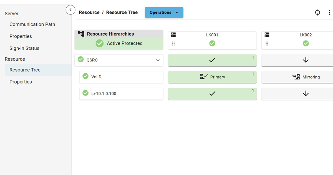333x175 pixels.
Task: Click the Active Protected status banner
Action: [x=119, y=44]
